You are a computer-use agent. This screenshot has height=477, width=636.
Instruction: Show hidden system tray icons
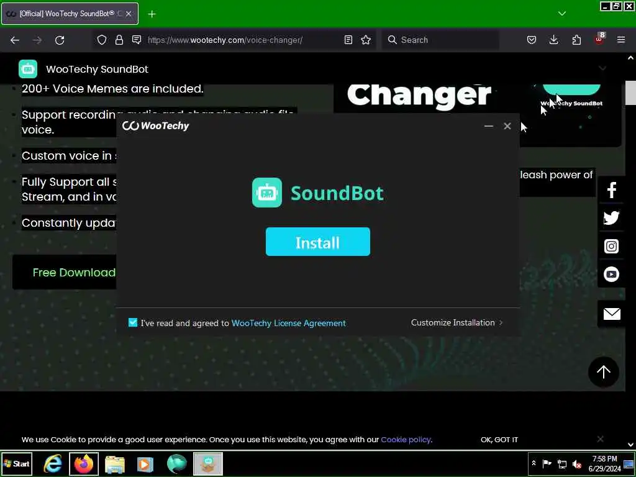[x=534, y=463]
